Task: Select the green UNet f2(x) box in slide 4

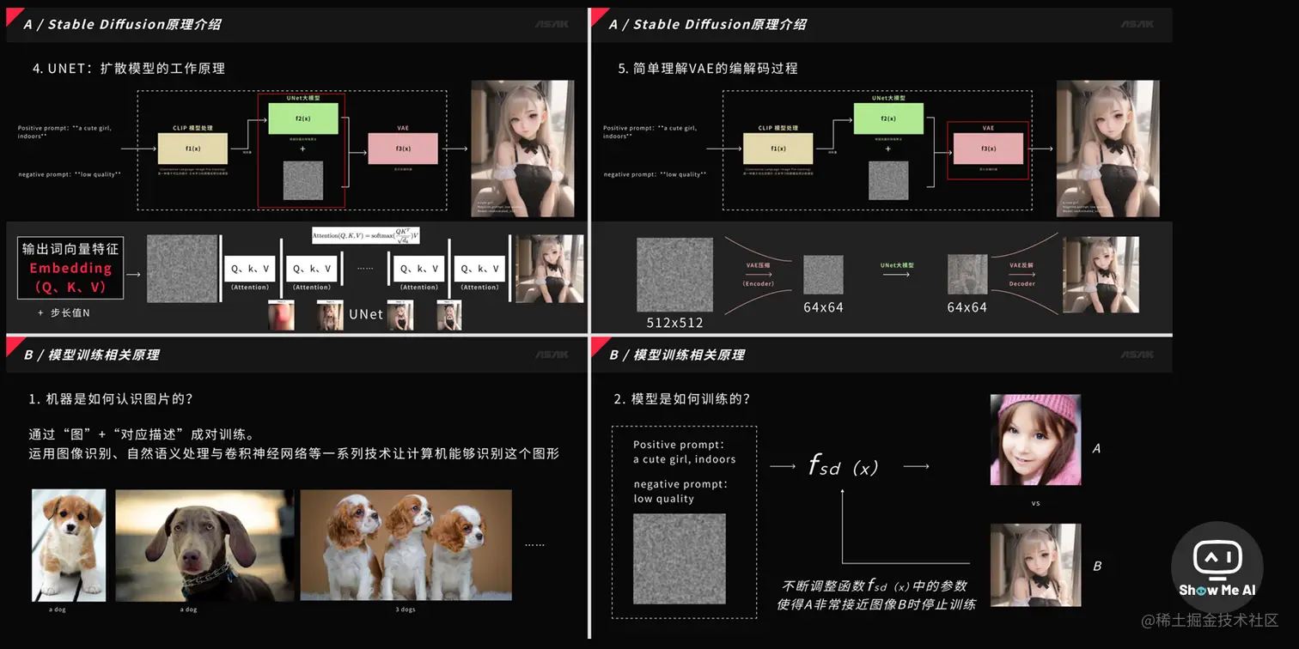Action: (x=303, y=118)
